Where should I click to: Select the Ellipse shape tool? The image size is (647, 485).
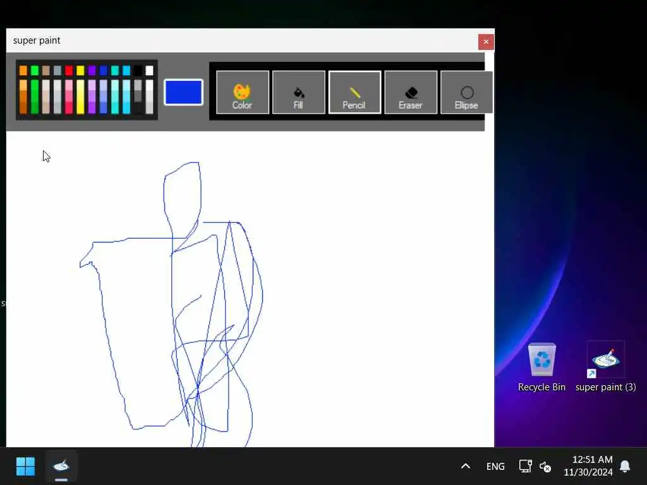point(466,92)
